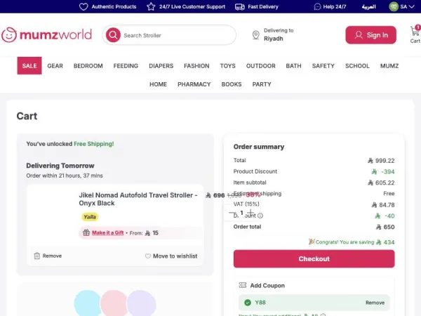This screenshot has width=421, height=316.
Task: Click the lavender circle
Action: point(141,303)
